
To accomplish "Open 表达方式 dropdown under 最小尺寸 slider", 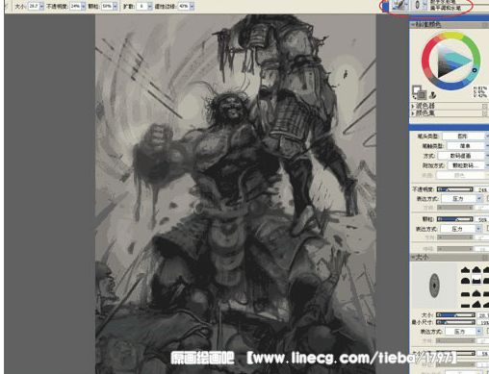I will click(464, 332).
